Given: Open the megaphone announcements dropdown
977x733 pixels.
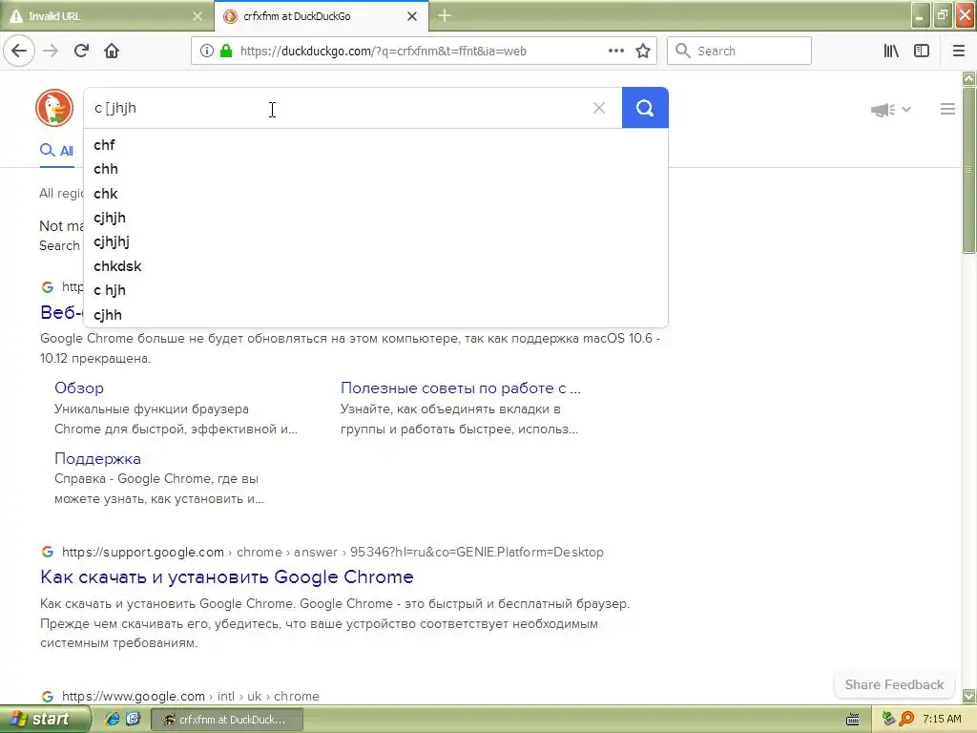Looking at the screenshot, I should (891, 110).
